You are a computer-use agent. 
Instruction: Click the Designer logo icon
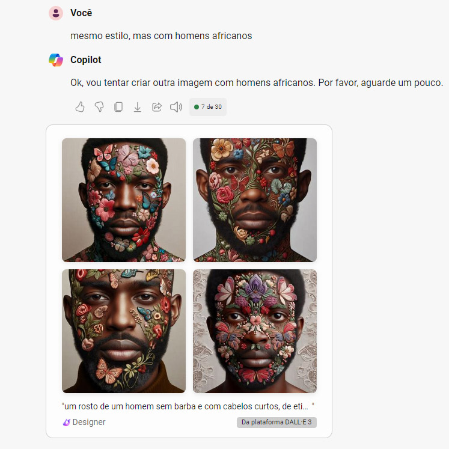[67, 423]
